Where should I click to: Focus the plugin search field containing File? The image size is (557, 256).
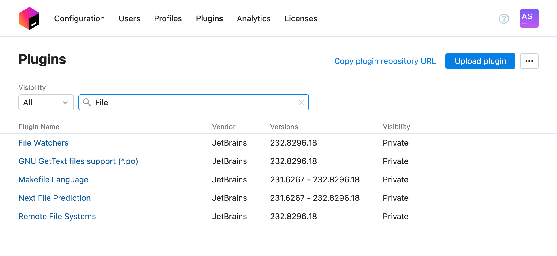click(x=194, y=102)
